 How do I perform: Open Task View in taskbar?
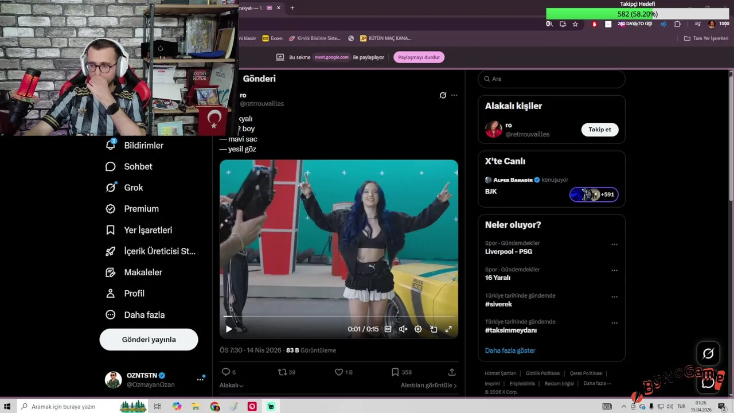(157, 406)
